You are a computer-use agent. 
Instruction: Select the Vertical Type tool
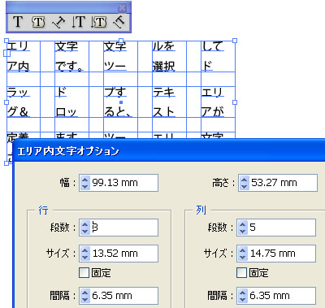79,22
